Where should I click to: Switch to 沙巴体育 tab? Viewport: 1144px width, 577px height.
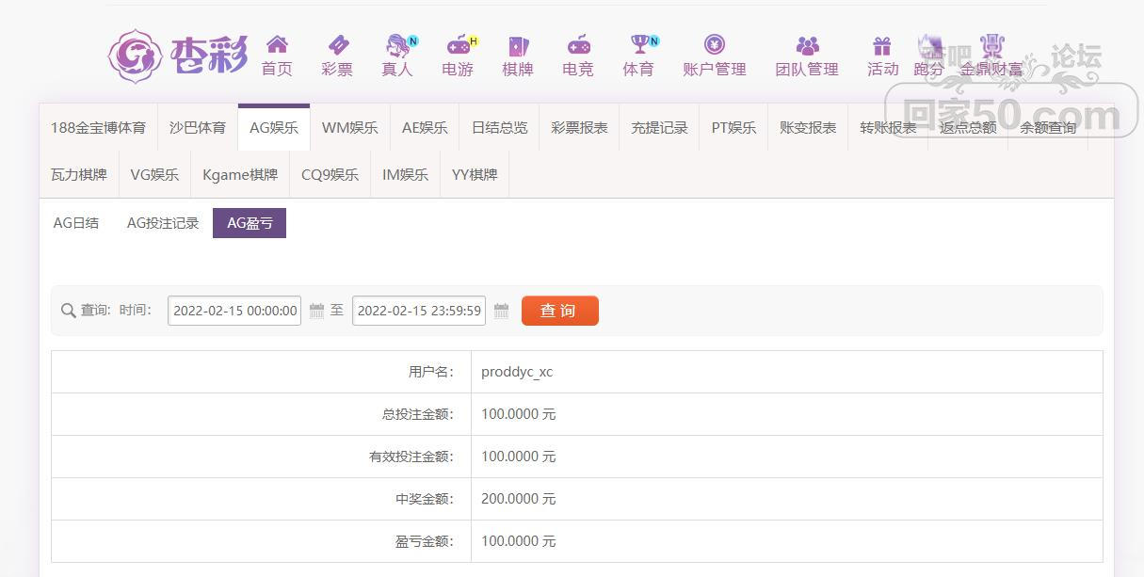click(x=198, y=127)
